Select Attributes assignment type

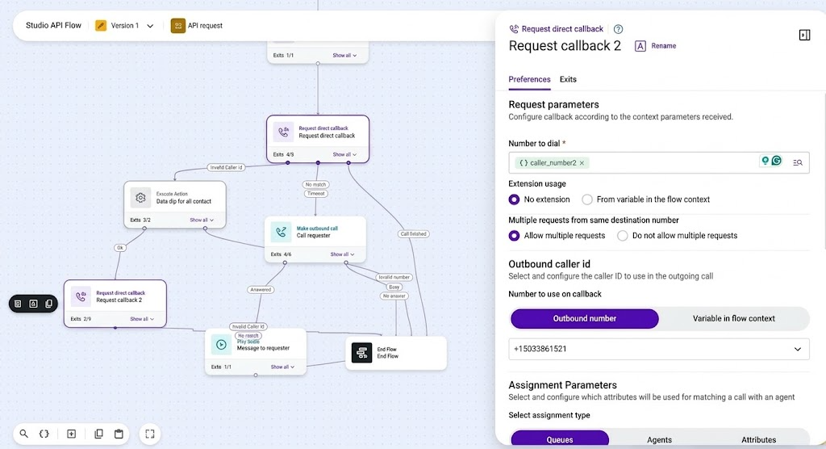pyautogui.click(x=758, y=439)
